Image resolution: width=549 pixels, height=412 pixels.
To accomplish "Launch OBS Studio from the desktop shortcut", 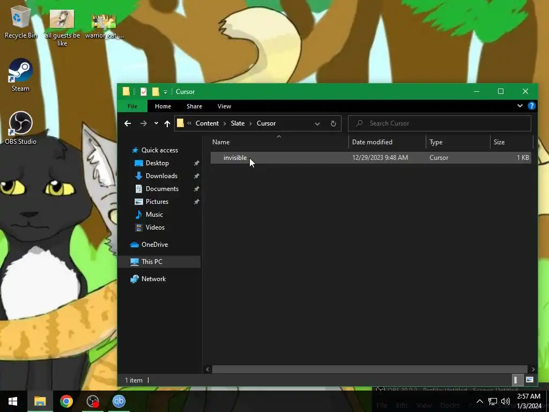I will pos(20,128).
